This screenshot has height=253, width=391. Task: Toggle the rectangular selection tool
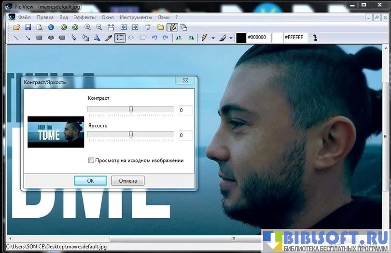pos(120,38)
